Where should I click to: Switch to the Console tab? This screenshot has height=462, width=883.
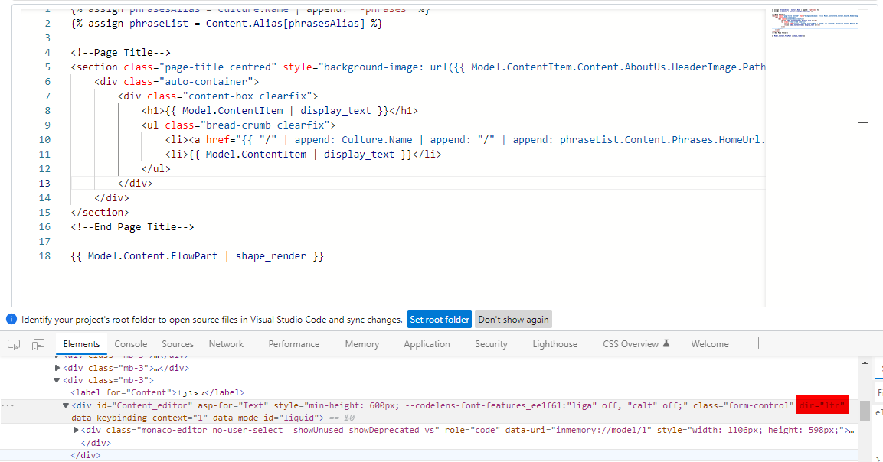point(130,343)
